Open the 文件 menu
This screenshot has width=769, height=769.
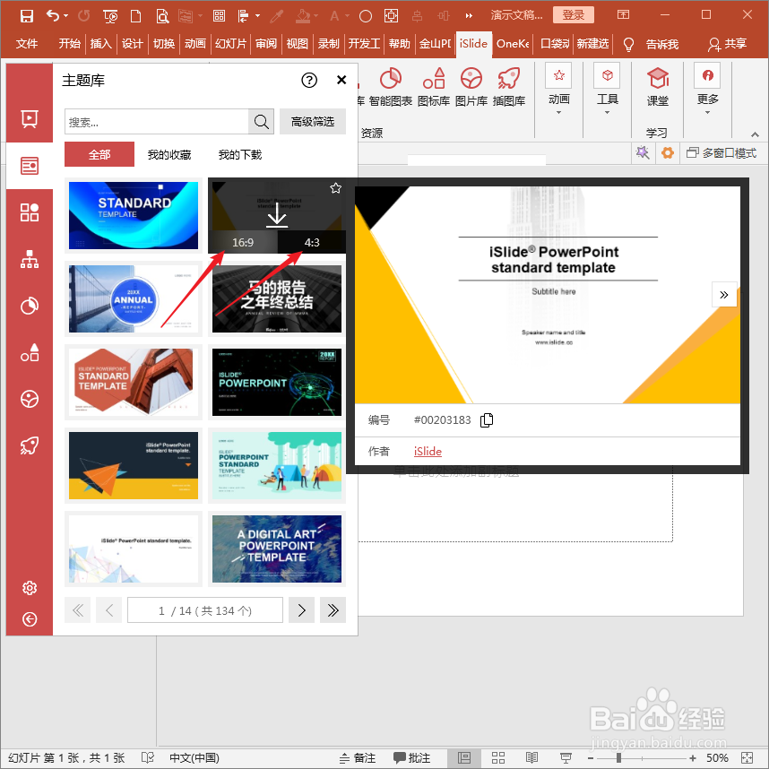coord(27,44)
